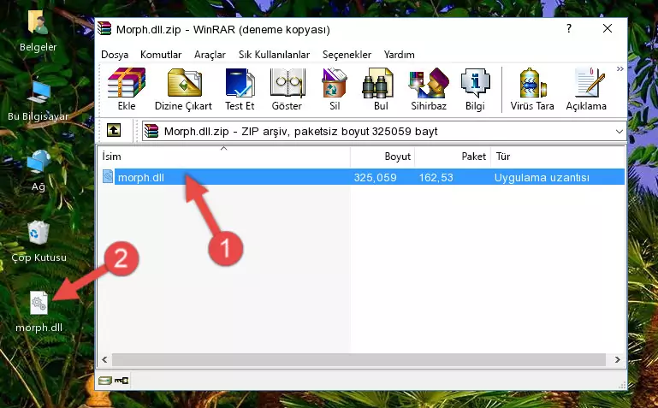
Task: Click the Sil (Delete) toolbar icon
Action: (335, 89)
